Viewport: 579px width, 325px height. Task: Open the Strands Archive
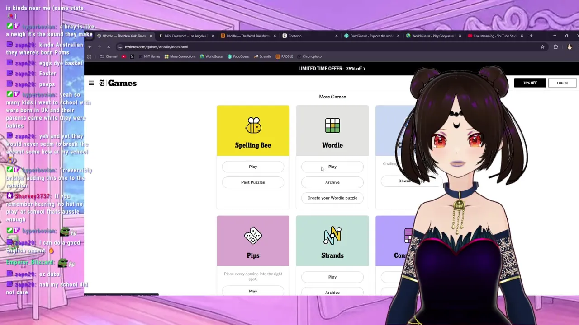(x=332, y=292)
